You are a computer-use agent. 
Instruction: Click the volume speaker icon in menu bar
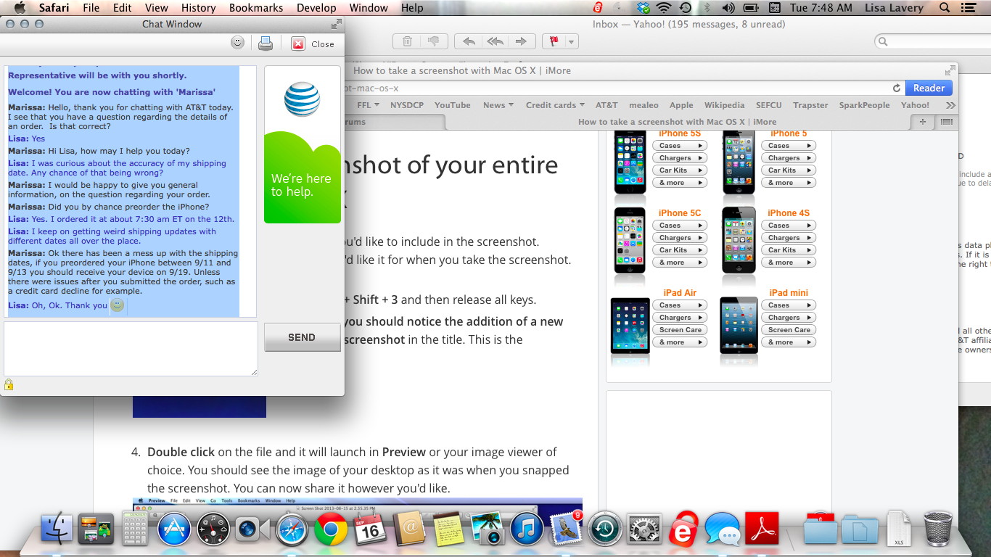[728, 8]
